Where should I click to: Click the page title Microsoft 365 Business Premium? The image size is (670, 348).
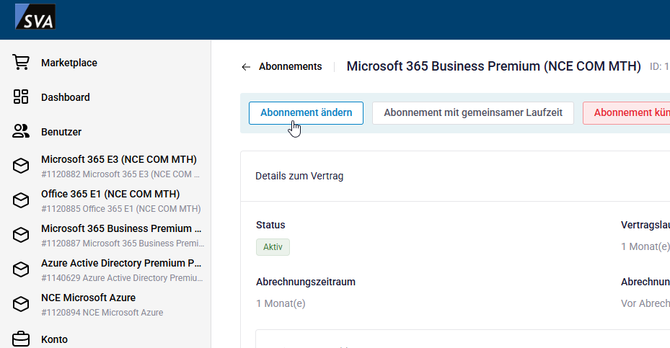(x=493, y=66)
